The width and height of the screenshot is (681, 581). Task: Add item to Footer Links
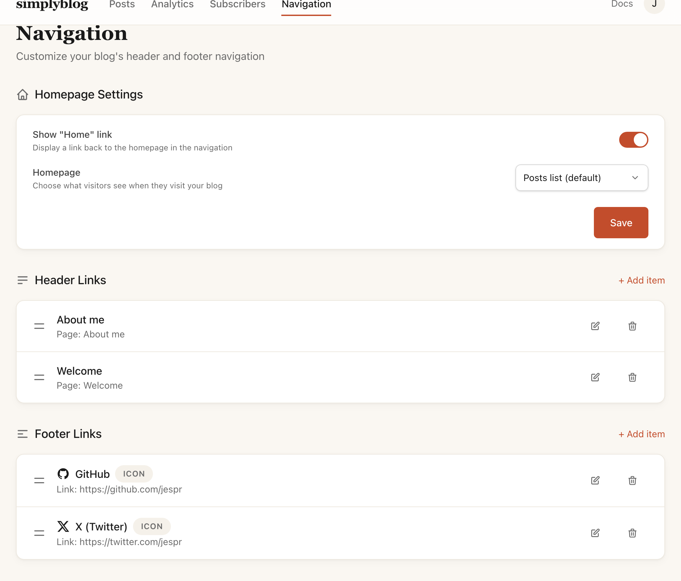[x=641, y=434]
